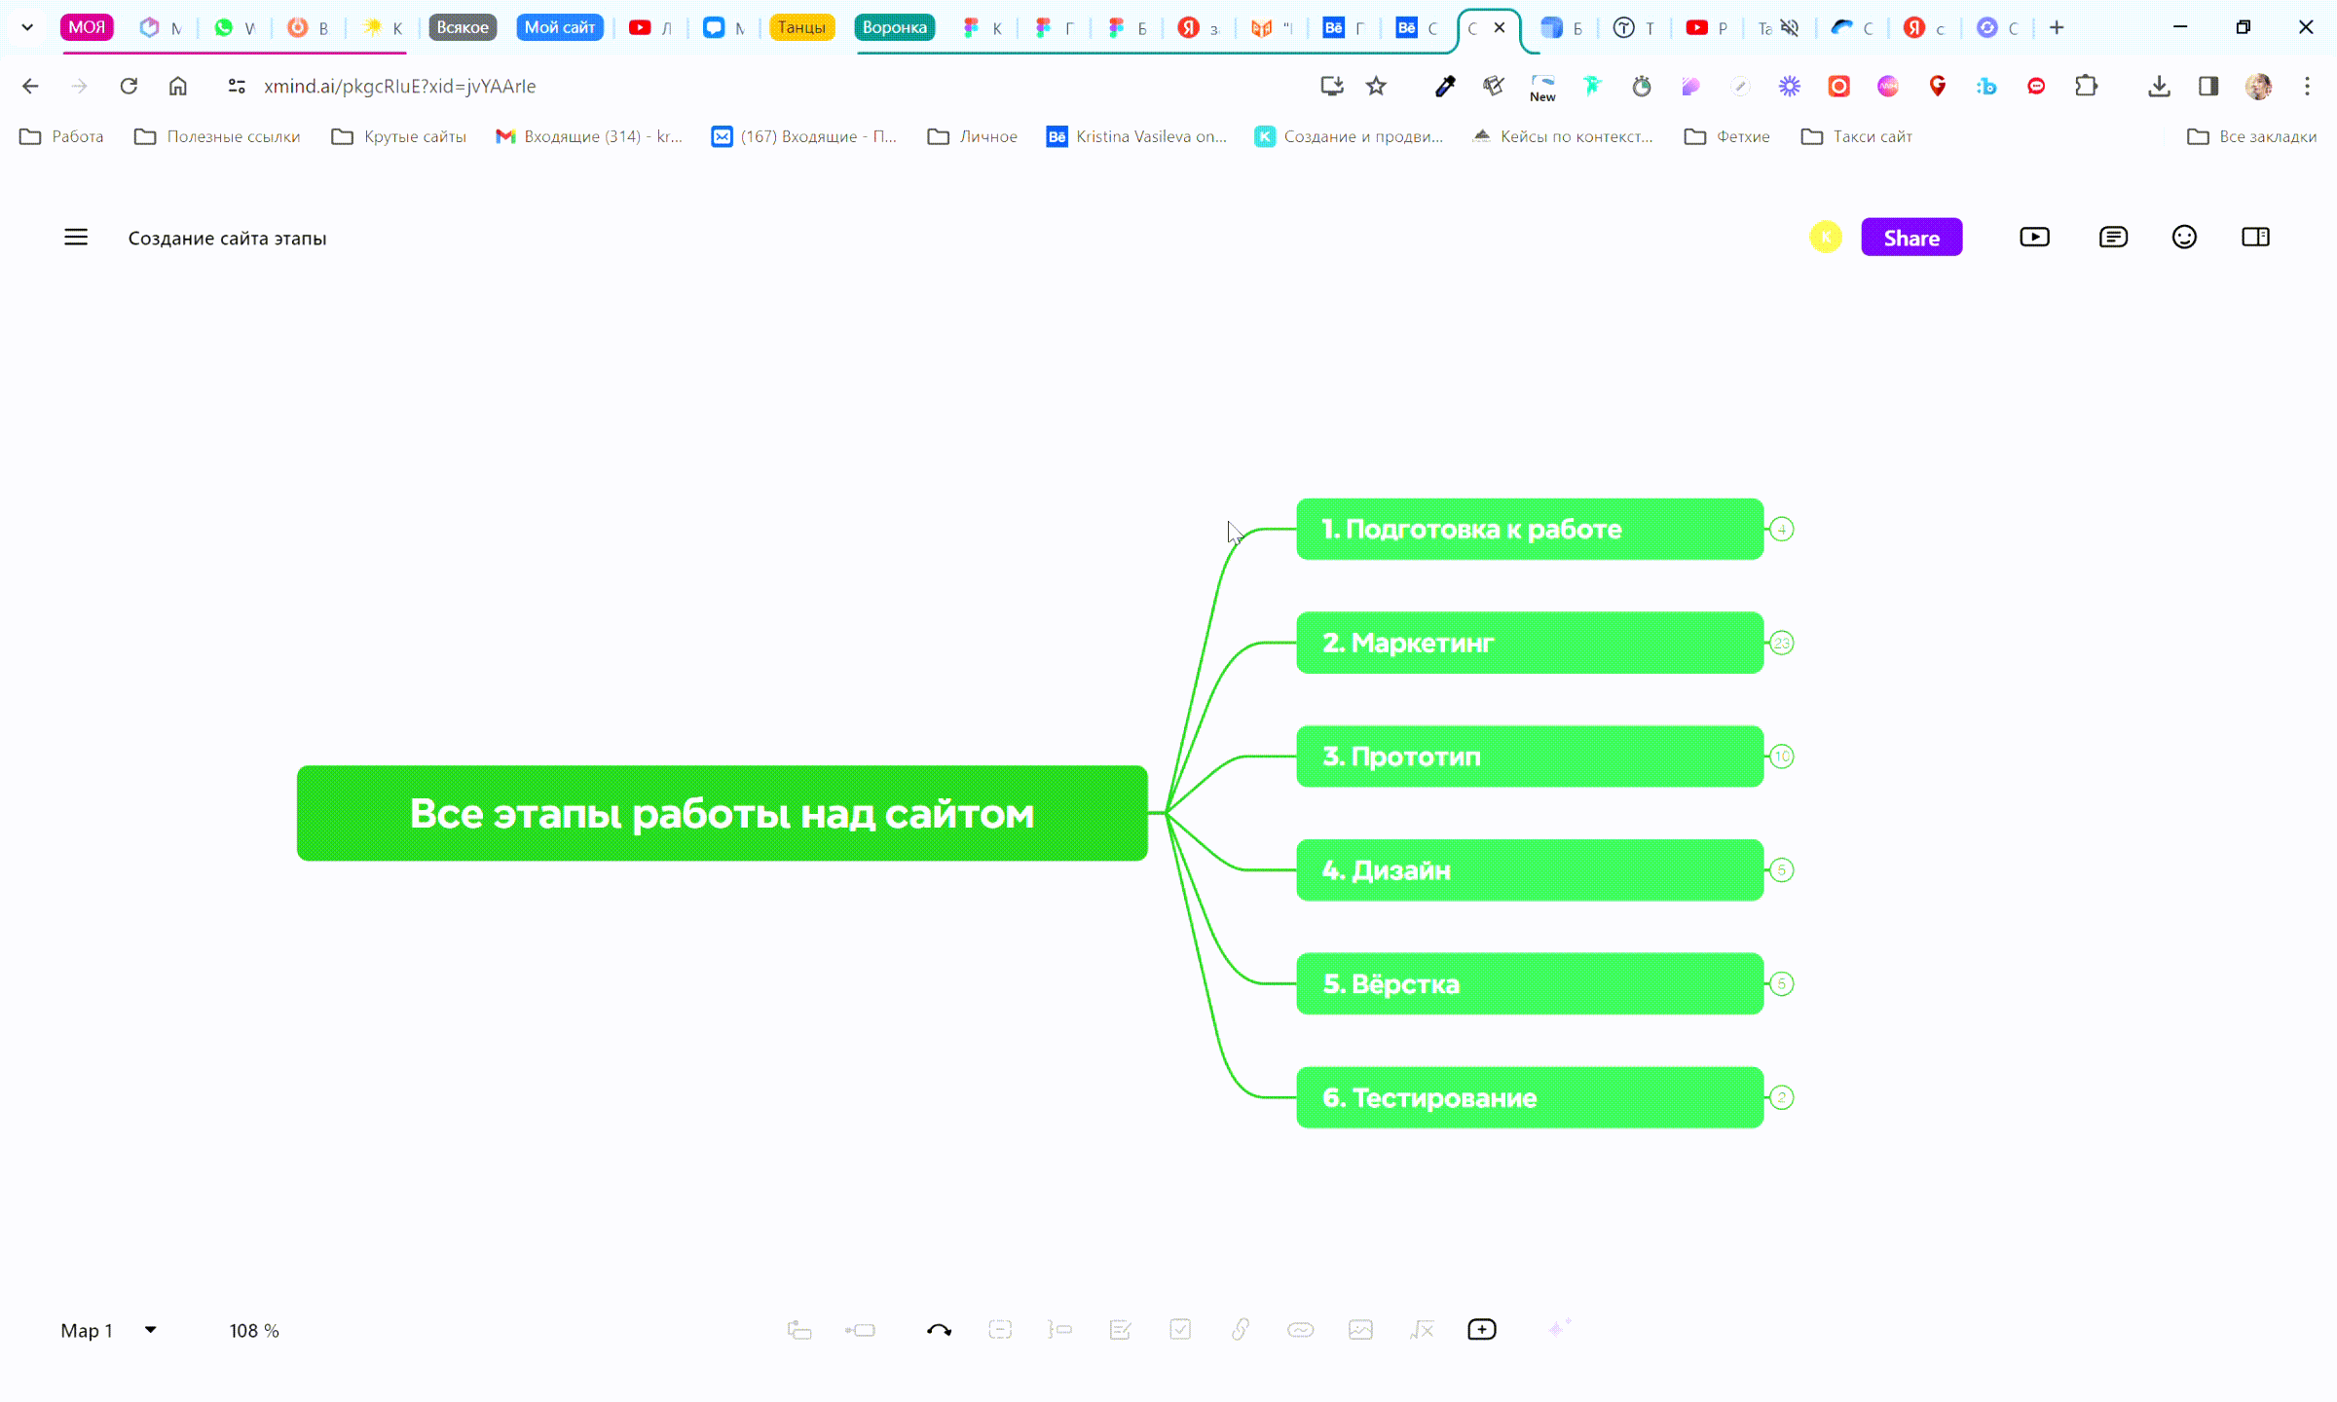Click the Insert equation icon
The image size is (2337, 1402).
(x=1422, y=1330)
